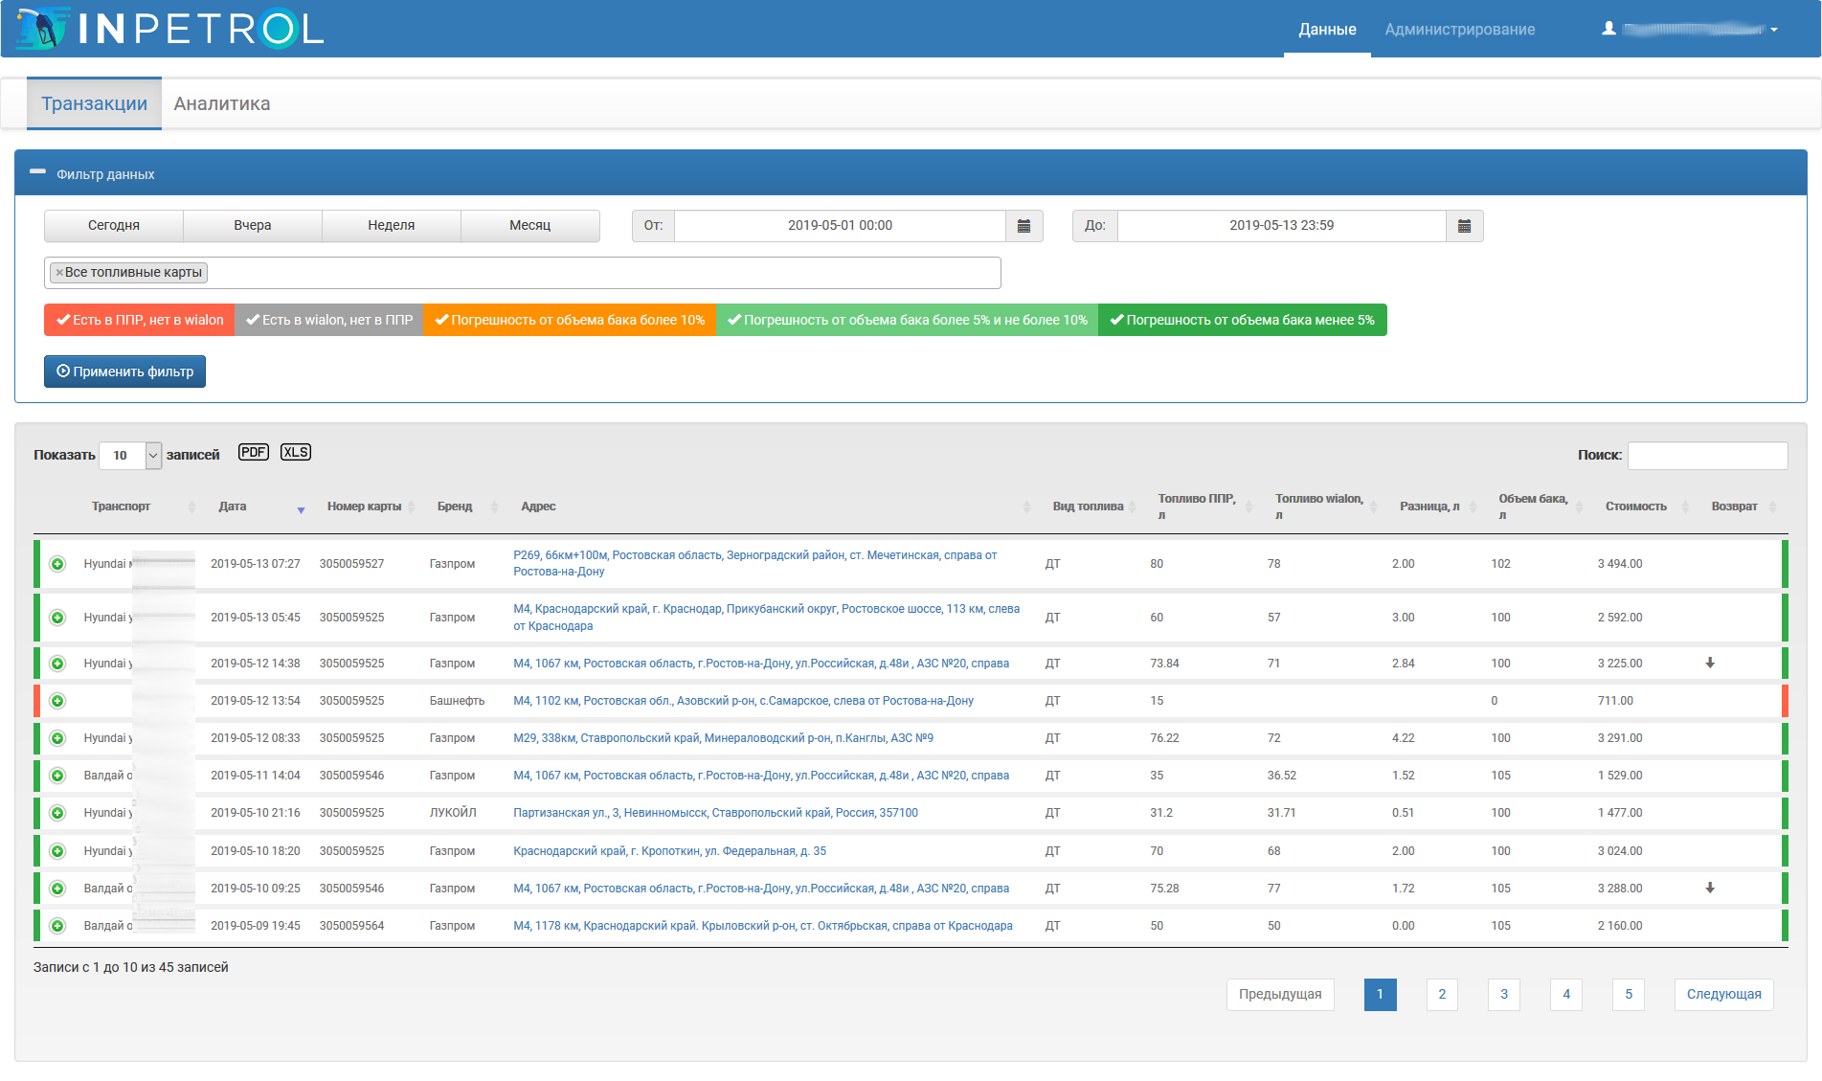Expand row dated 2019-05-12 08:33
Screen dimensions: 1822x1081
[x=57, y=738]
